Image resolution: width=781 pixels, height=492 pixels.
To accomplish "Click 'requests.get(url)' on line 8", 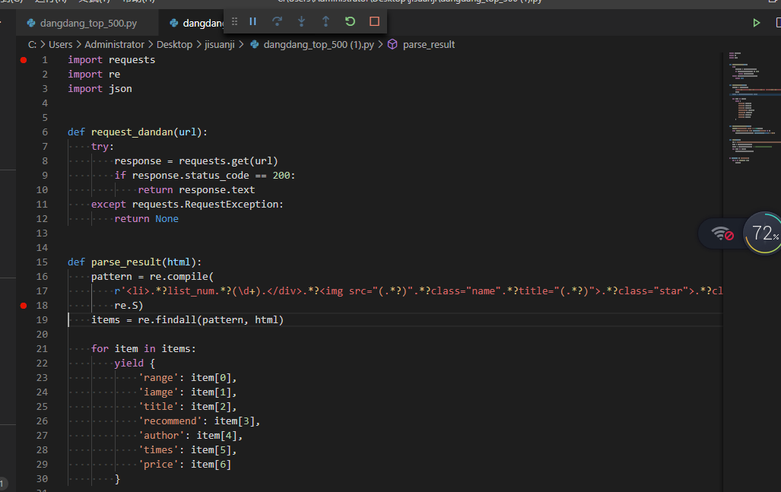I will 228,161.
